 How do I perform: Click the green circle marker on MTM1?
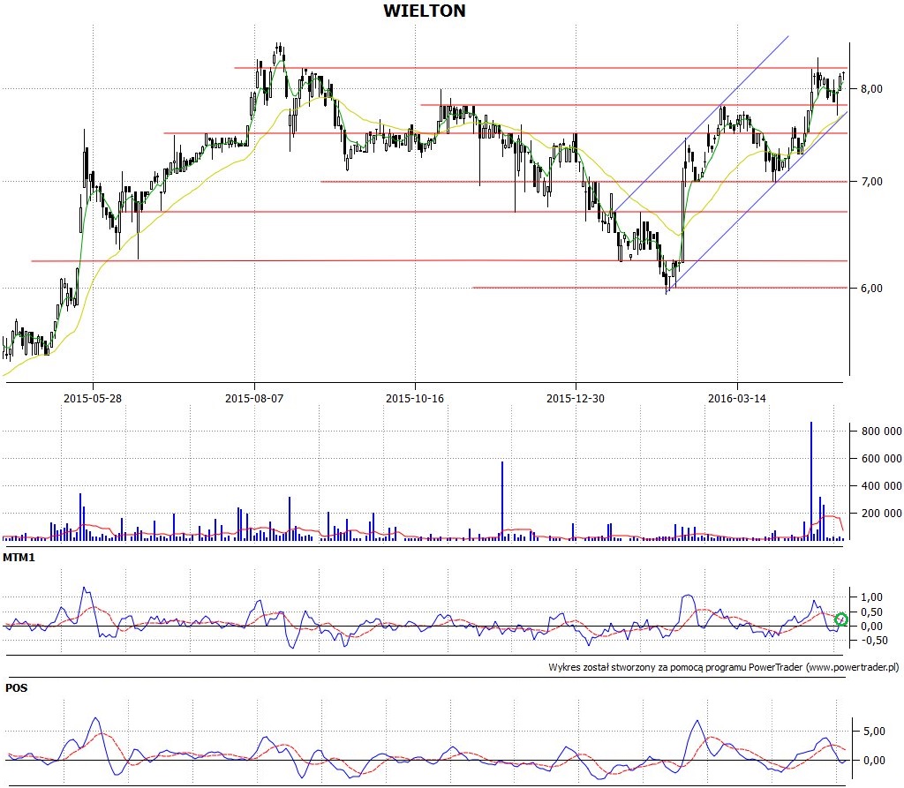coord(841,619)
